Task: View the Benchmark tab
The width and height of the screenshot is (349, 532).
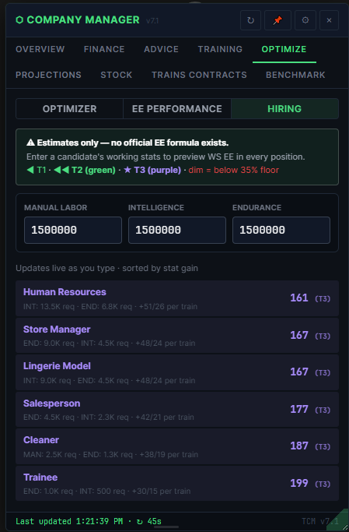Action: click(295, 75)
